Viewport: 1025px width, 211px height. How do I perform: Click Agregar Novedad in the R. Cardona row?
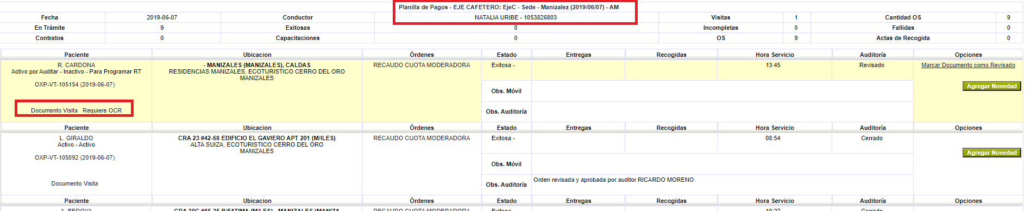(991, 86)
